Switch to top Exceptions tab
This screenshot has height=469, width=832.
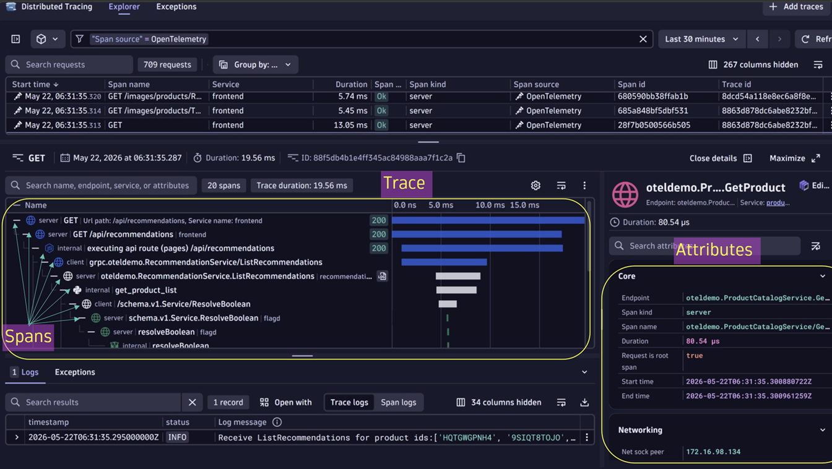(x=176, y=7)
